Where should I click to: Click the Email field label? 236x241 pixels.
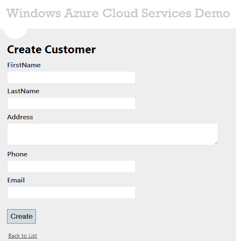tap(16, 180)
